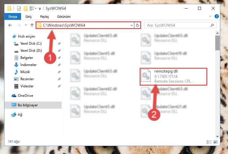Go up one folder level
228x154 pixels.
click(32, 25)
